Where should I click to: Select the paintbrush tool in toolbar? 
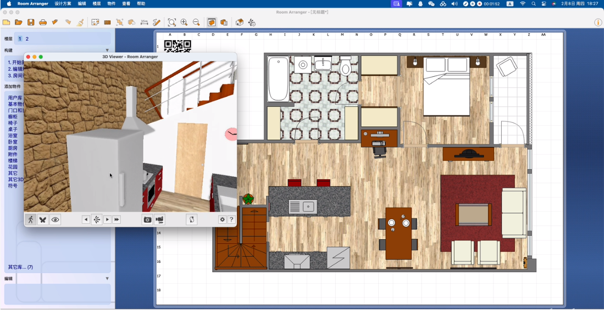point(80,22)
